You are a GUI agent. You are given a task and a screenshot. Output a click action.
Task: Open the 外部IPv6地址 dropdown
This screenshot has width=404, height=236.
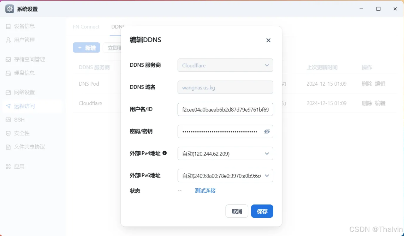[x=225, y=176]
